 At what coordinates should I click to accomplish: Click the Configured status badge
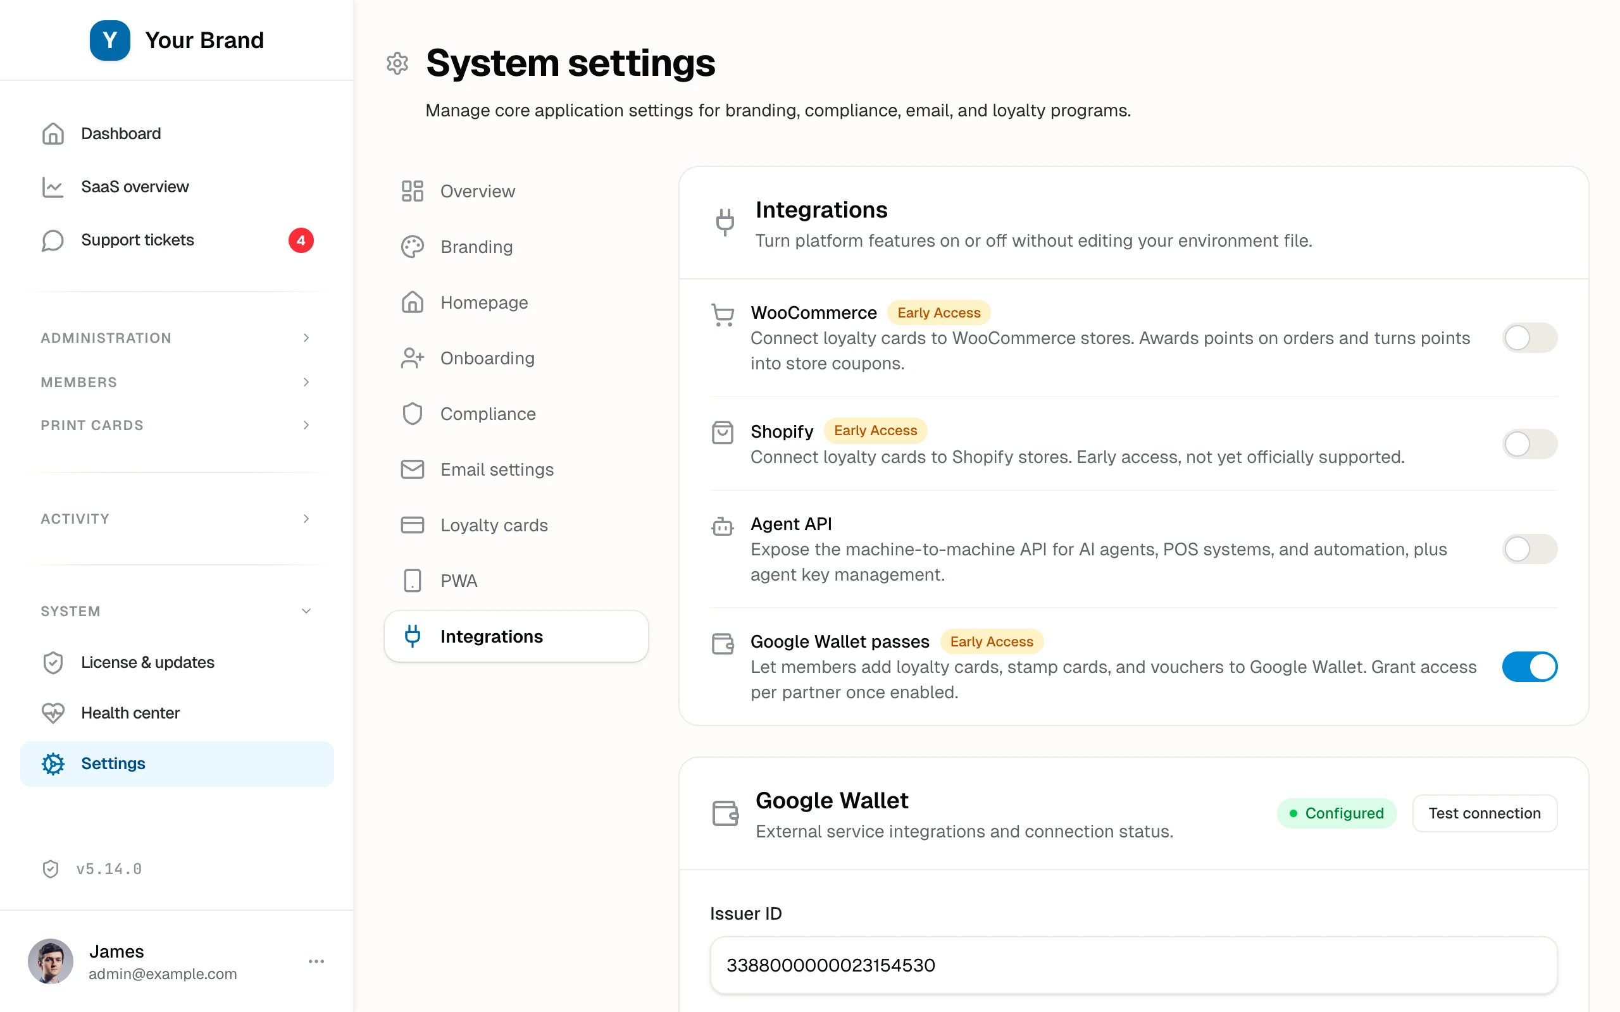(1336, 813)
